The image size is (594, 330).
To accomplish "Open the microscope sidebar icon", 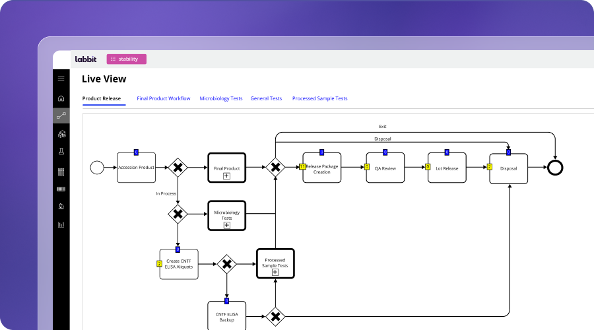I will 61,207.
